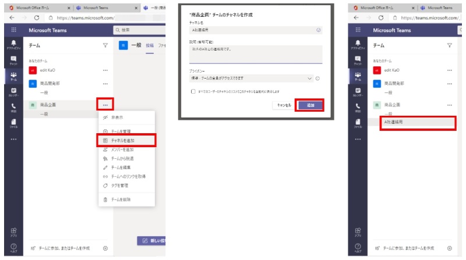Viewport: 466px width, 260px height.
Task: Click the 説明 description text field
Action: tap(256, 54)
